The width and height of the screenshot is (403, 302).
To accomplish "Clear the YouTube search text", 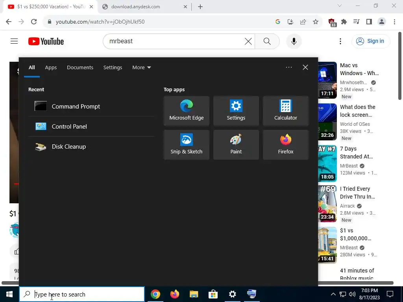I will (x=248, y=41).
